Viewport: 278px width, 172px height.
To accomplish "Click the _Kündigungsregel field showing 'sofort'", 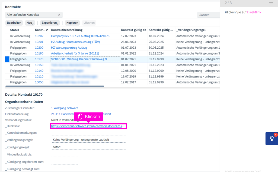I will 88,147.
